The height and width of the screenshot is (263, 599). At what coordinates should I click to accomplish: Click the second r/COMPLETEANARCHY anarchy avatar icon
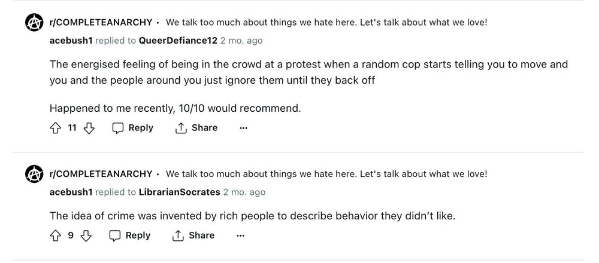tap(34, 175)
